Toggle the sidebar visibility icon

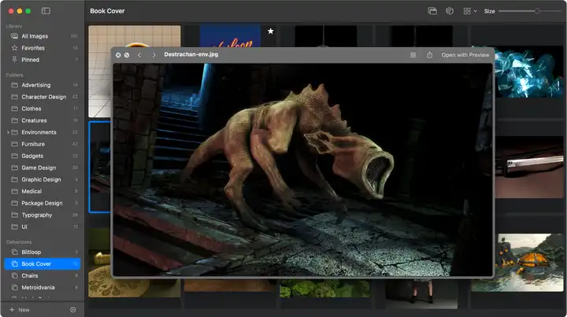click(46, 11)
